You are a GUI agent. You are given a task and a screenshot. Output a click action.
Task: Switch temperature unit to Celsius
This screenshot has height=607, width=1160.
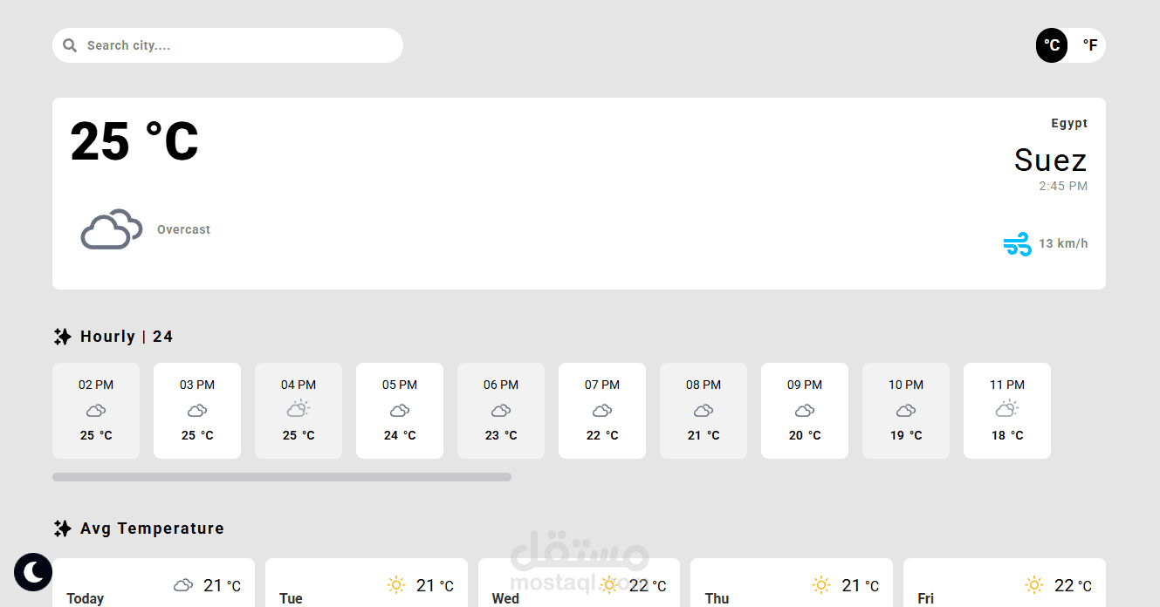tap(1052, 45)
